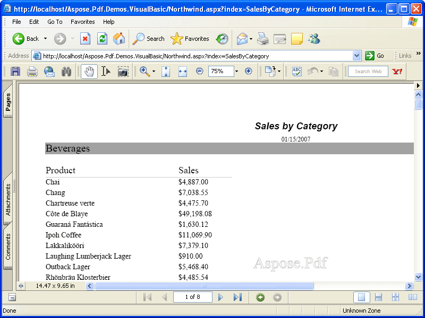Launch Messenger people icon
425x318 pixels.
pos(314,39)
